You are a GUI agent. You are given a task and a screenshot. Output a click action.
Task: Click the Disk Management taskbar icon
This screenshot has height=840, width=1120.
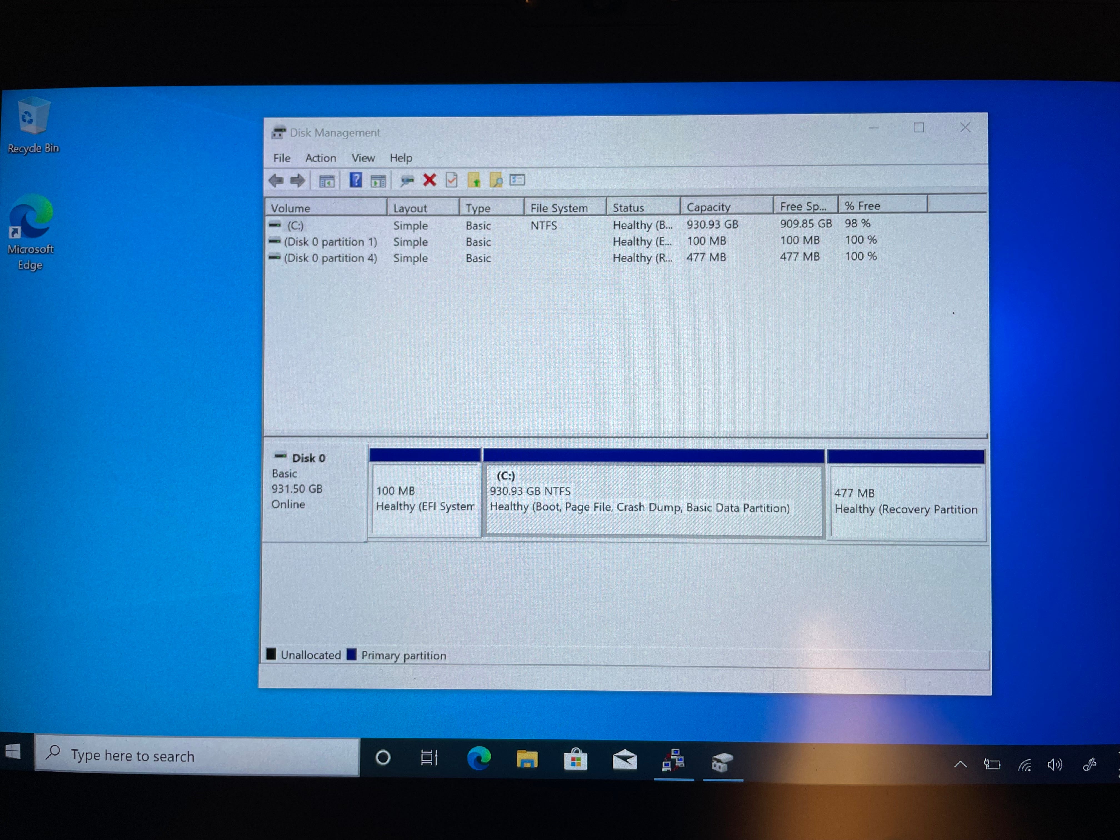[722, 761]
